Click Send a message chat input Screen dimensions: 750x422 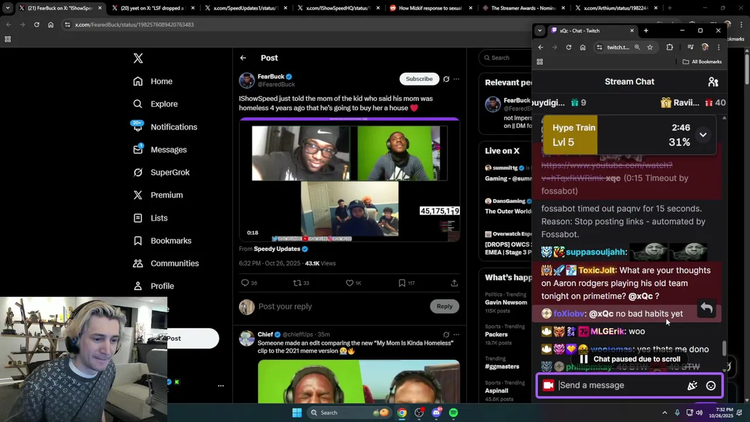coord(621,386)
